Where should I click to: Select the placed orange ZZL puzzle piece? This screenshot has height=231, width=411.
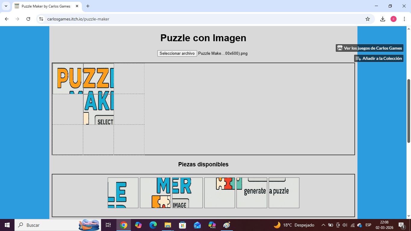coord(99,79)
